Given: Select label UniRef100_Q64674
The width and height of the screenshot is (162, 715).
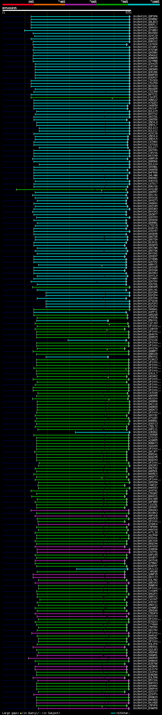Looking at the screenshot, I should (x=145, y=335).
